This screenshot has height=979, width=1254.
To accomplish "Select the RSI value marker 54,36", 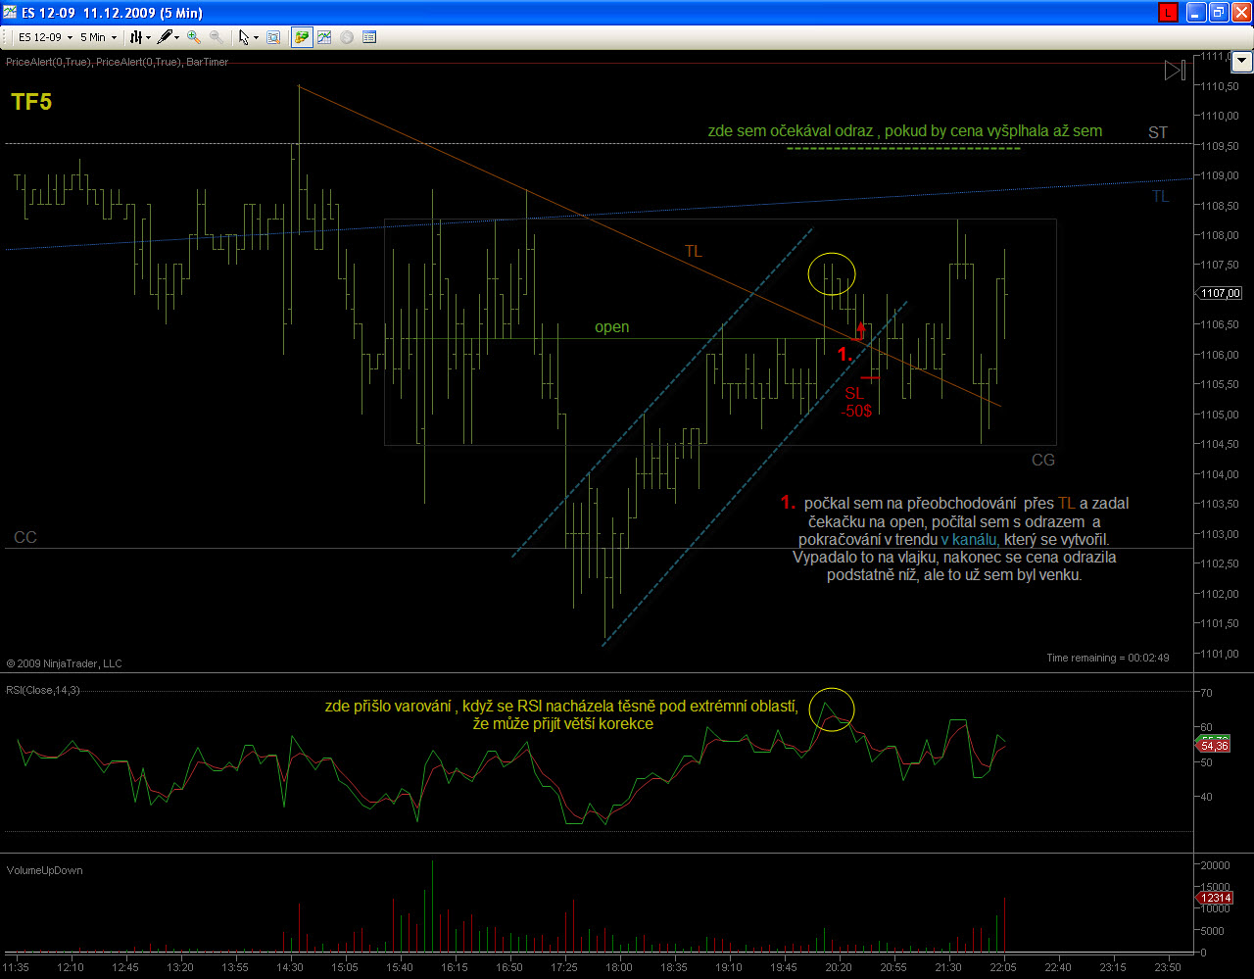I will 1215,746.
